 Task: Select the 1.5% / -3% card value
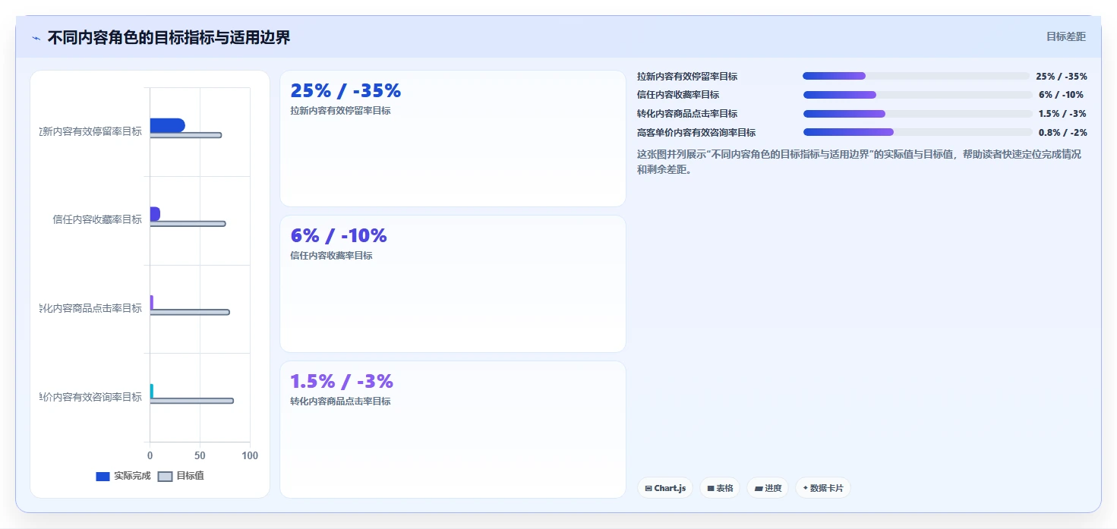342,381
